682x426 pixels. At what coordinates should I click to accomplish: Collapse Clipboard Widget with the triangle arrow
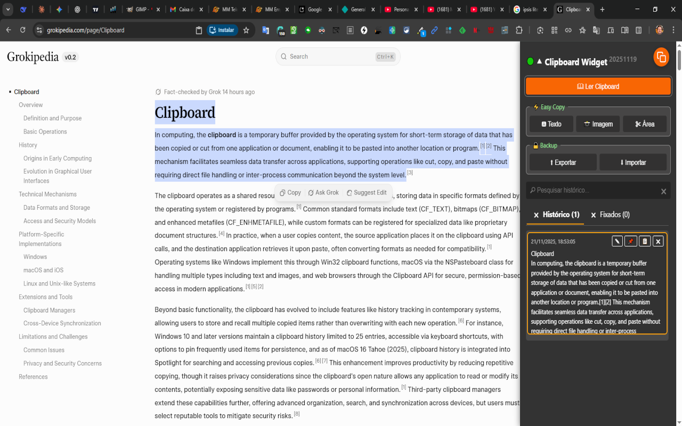tap(539, 62)
